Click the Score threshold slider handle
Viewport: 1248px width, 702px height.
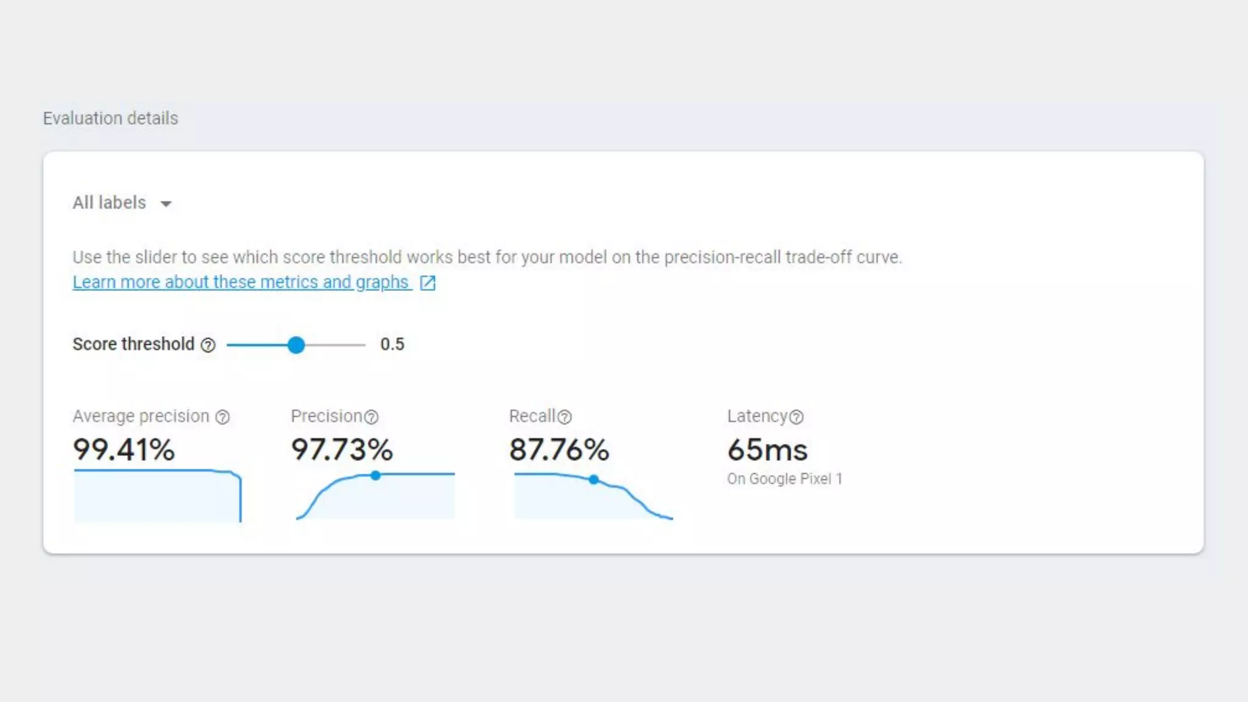[x=296, y=345]
